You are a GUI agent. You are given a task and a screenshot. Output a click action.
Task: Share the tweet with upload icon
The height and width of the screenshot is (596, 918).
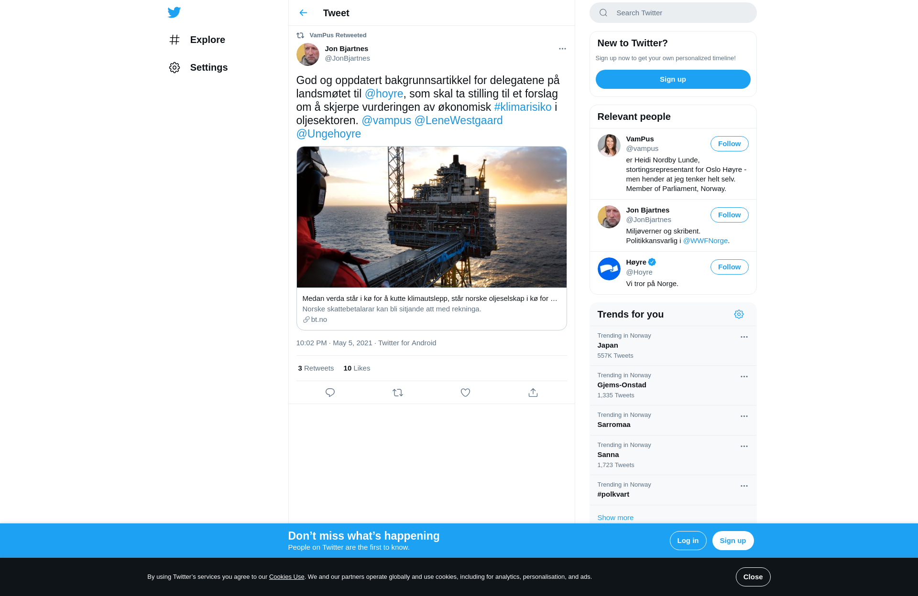533,393
